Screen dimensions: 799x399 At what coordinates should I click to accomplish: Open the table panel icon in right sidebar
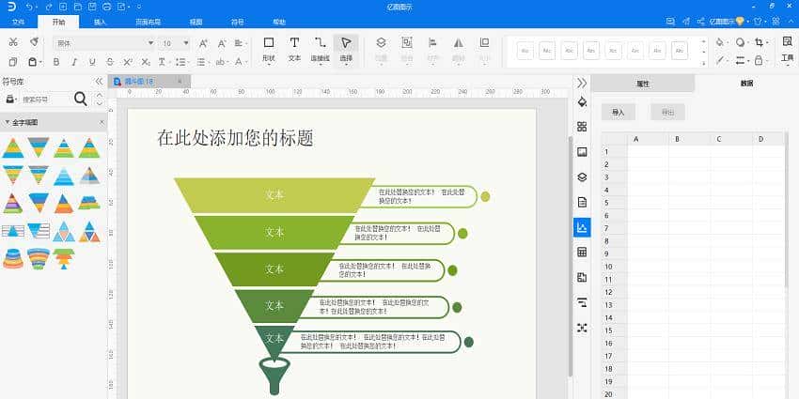(582, 252)
